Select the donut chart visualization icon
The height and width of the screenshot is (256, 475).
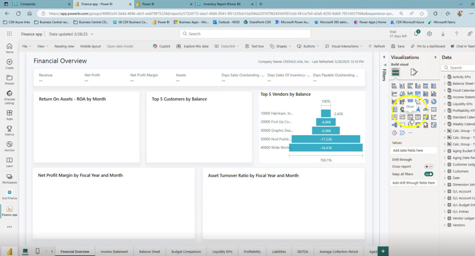point(434,102)
